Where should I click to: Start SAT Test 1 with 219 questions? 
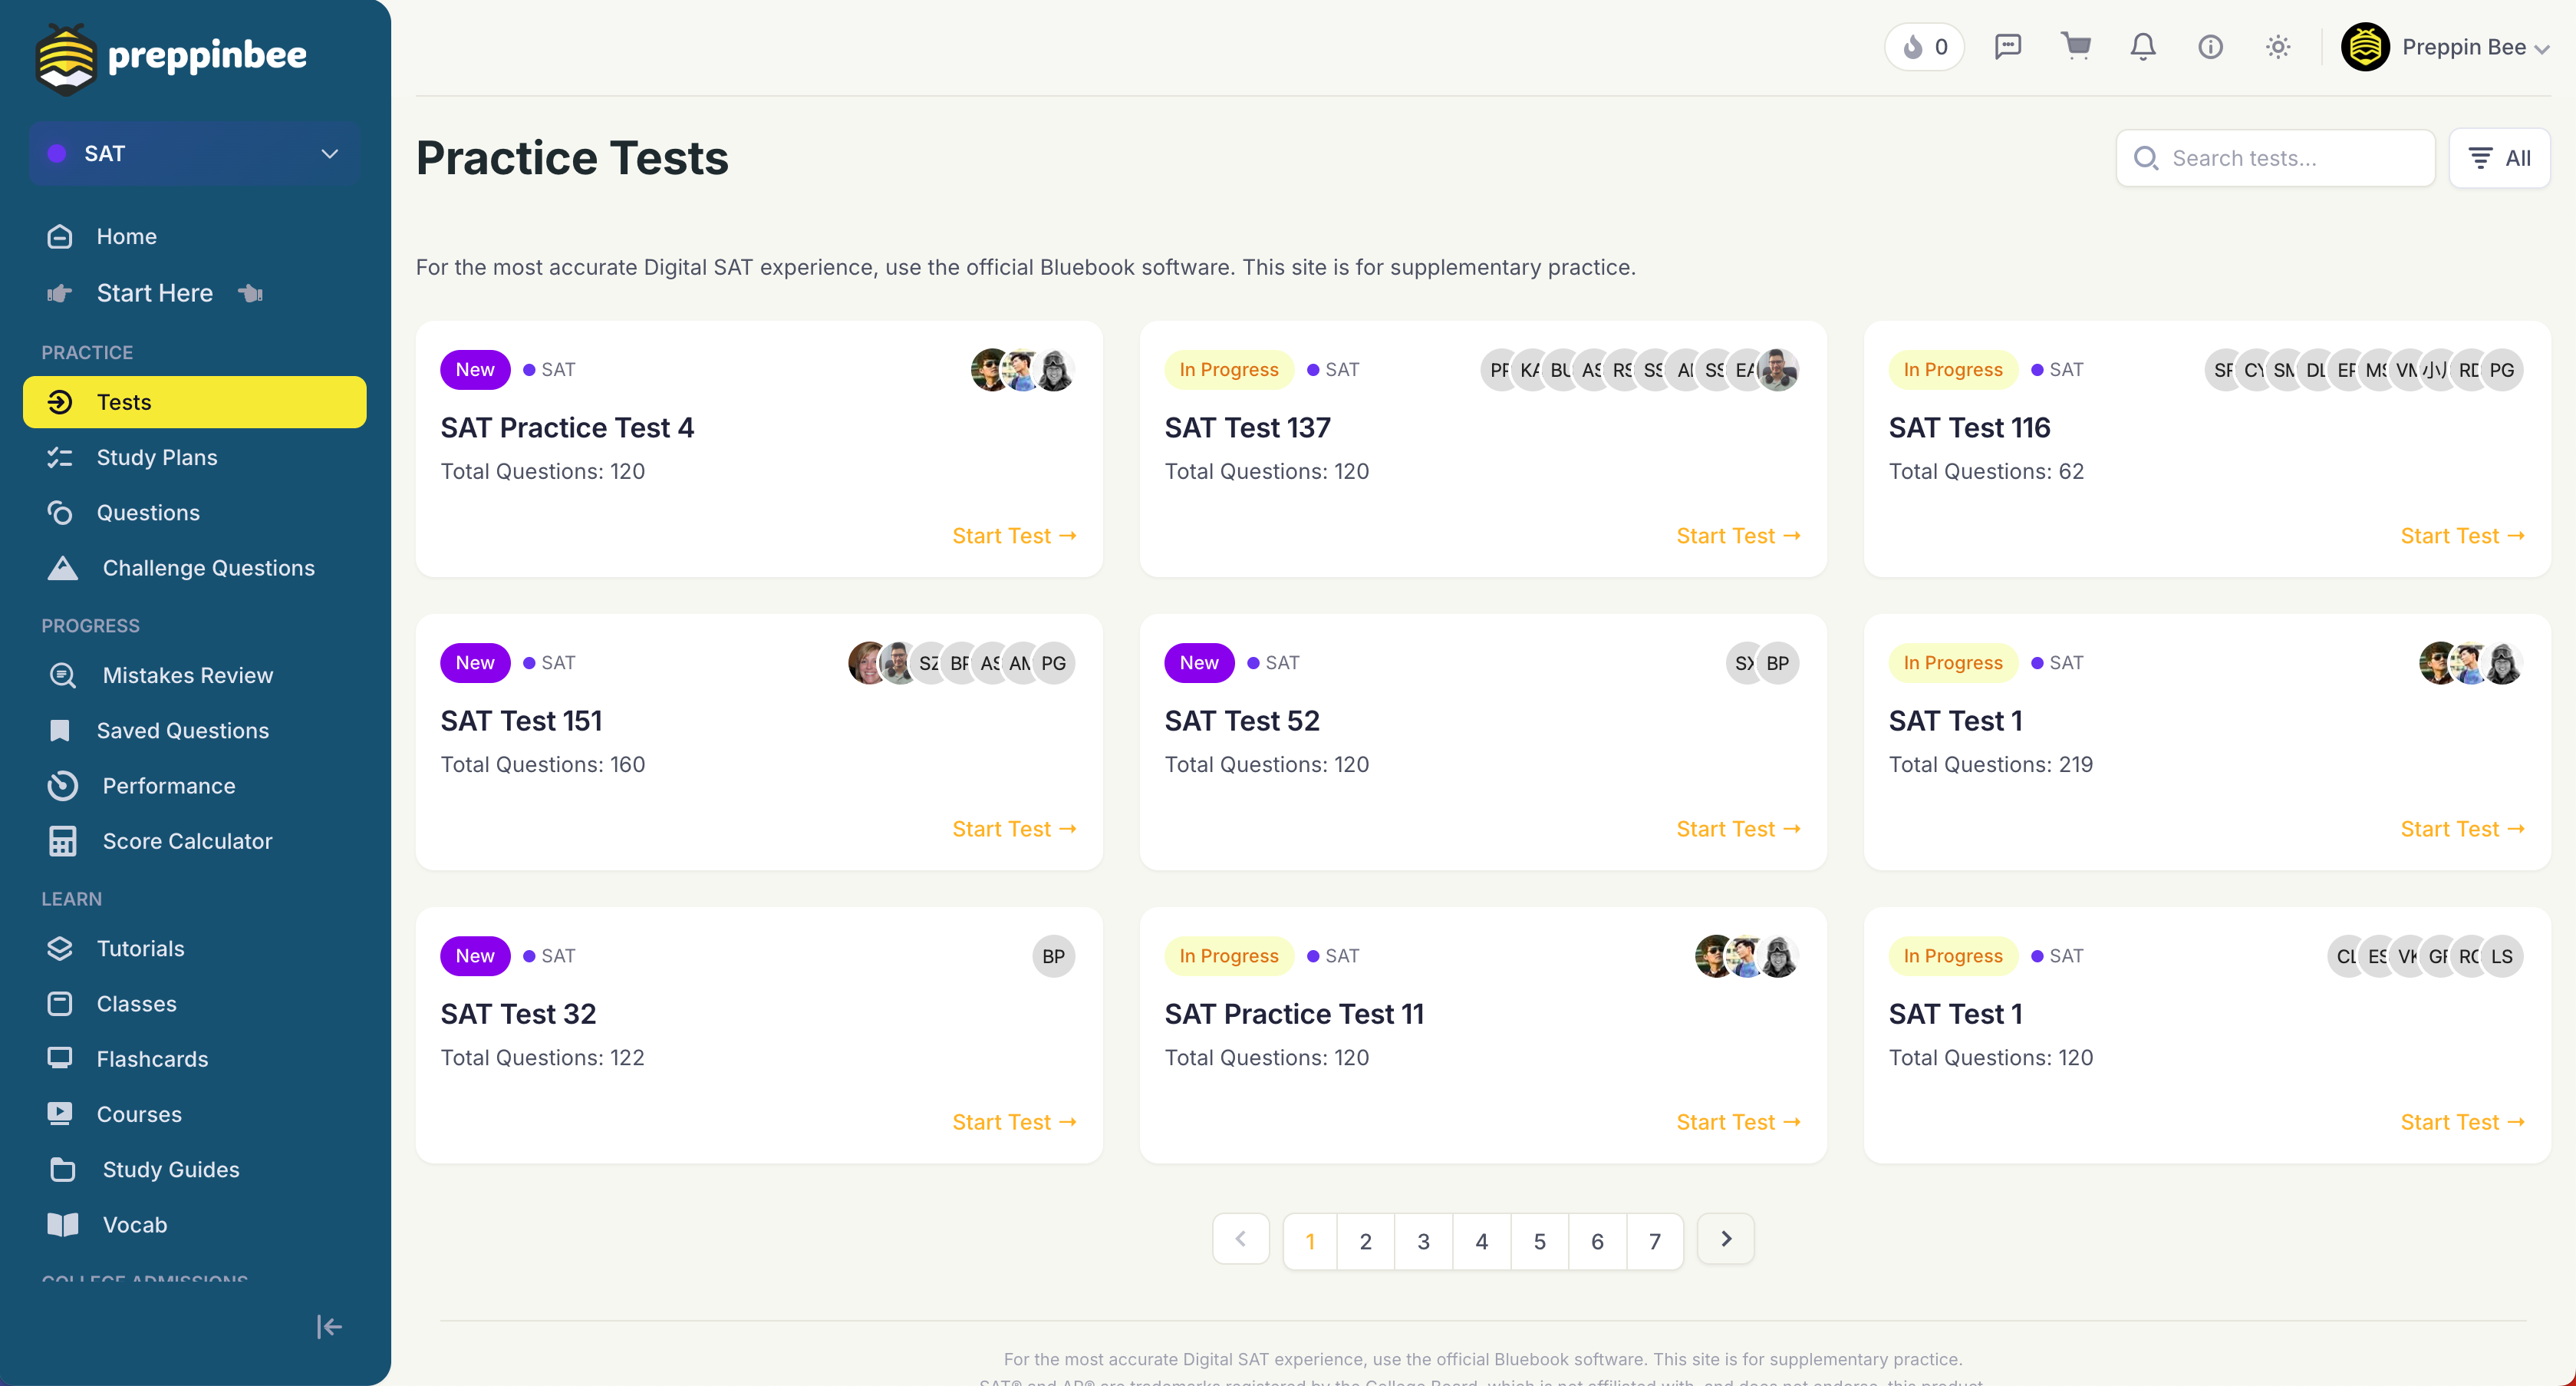(2462, 830)
